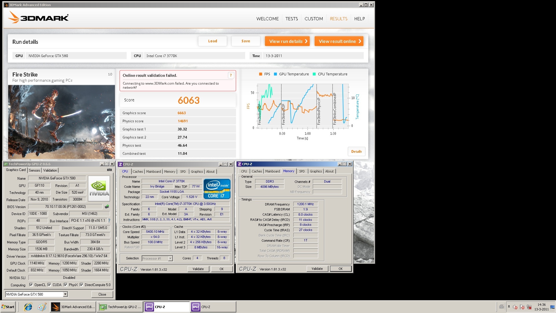This screenshot has width=556, height=313.
Task: Click the Save button in Run details
Action: coord(246,41)
